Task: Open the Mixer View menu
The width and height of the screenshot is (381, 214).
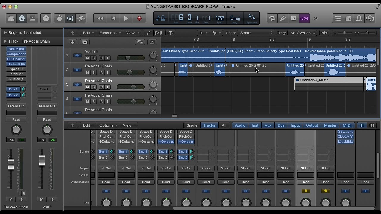Action: point(129,125)
